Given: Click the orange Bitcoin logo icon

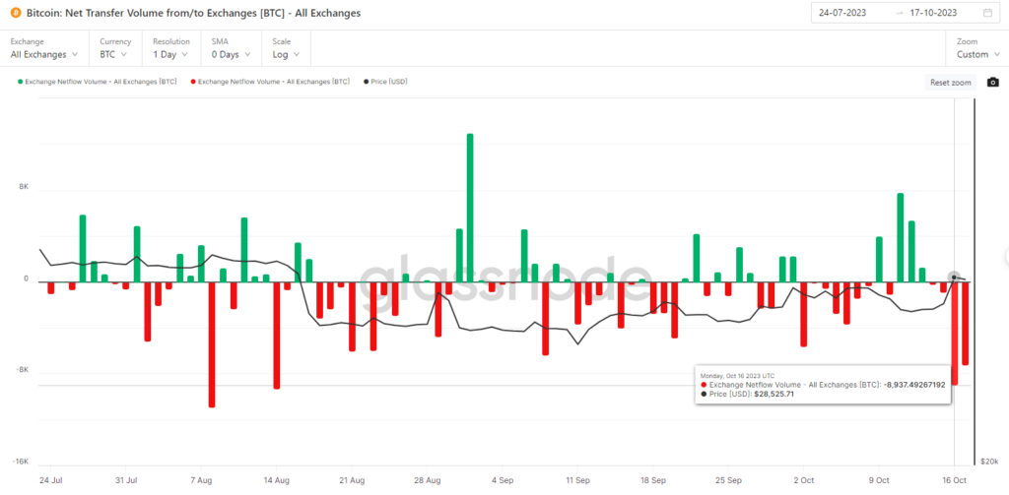Looking at the screenshot, I should click(16, 13).
